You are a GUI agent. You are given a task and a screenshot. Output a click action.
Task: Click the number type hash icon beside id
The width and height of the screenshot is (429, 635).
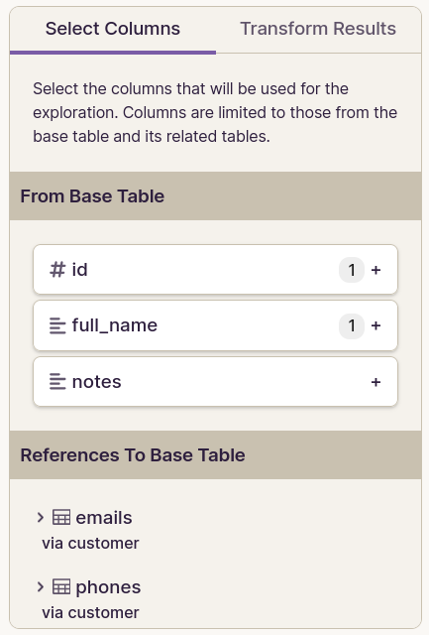coord(57,269)
